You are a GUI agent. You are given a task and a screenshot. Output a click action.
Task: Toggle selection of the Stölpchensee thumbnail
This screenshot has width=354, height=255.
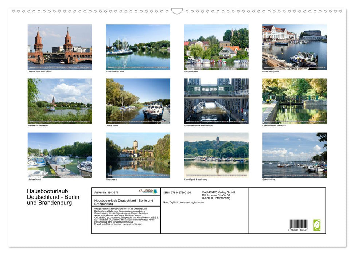(216, 47)
